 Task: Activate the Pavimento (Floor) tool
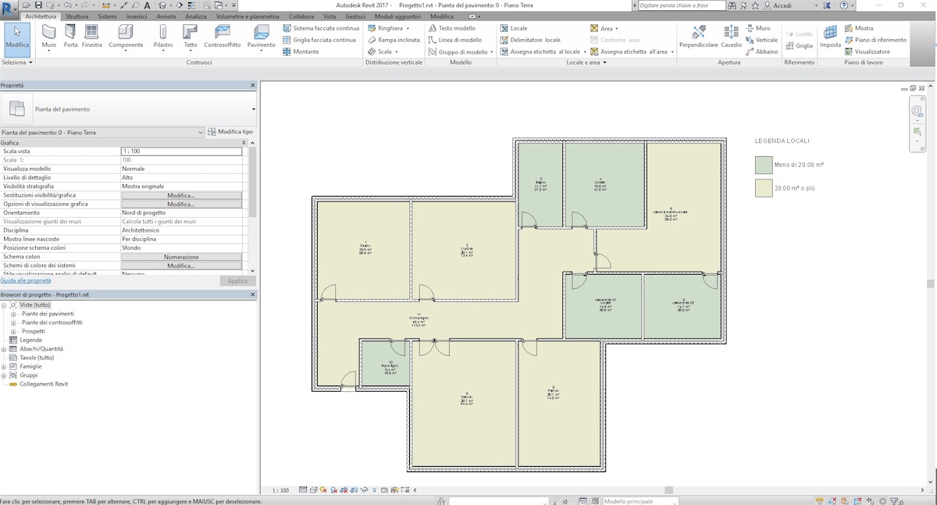click(262, 35)
